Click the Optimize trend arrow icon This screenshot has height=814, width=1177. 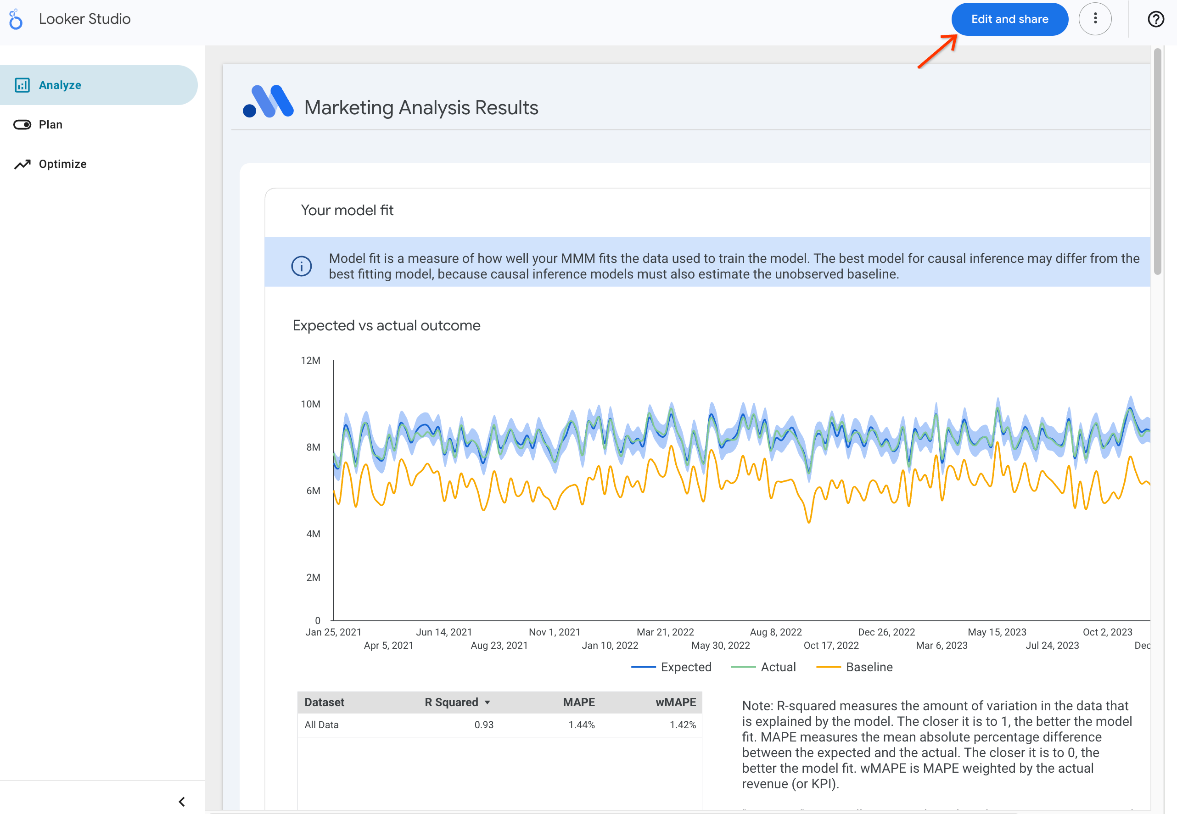22,164
